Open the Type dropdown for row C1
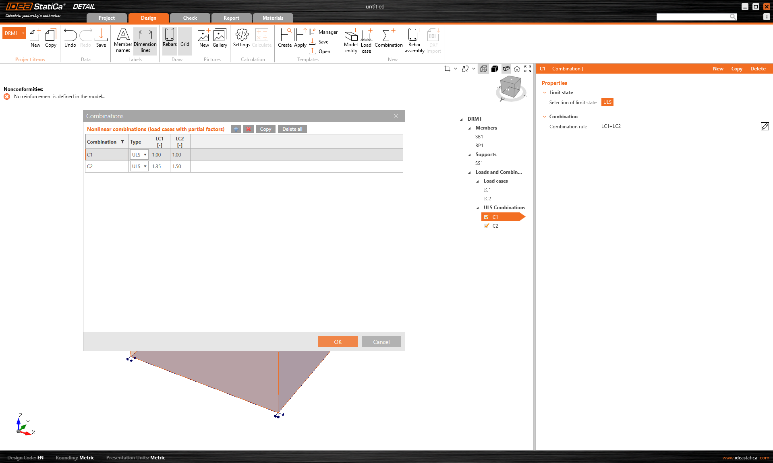The image size is (773, 463). point(139,154)
